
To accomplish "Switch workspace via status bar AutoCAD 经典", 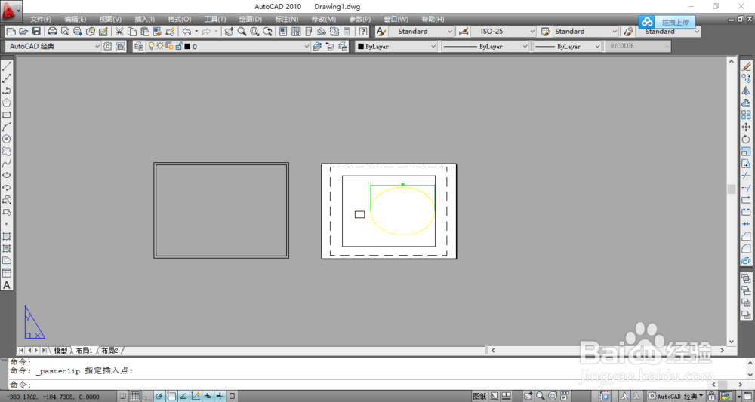I will [x=676, y=396].
